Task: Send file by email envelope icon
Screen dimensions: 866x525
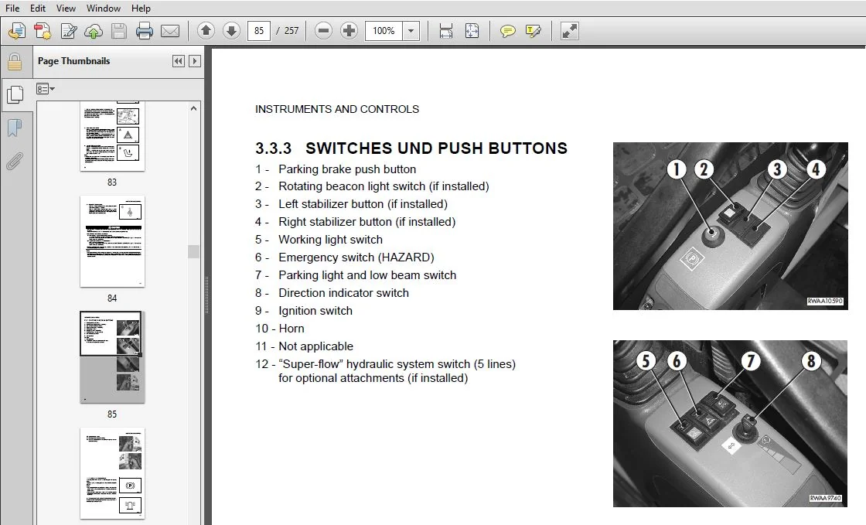Action: pos(170,31)
